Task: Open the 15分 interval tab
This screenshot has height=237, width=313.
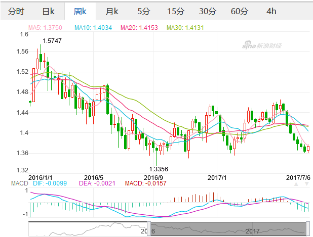Action: (176, 11)
